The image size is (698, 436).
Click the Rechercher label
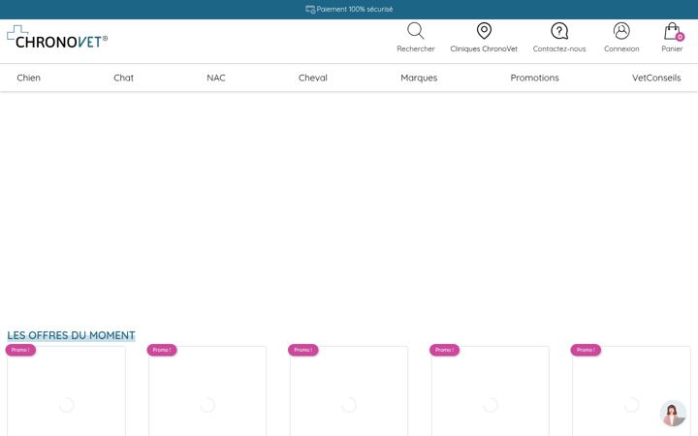(x=415, y=49)
